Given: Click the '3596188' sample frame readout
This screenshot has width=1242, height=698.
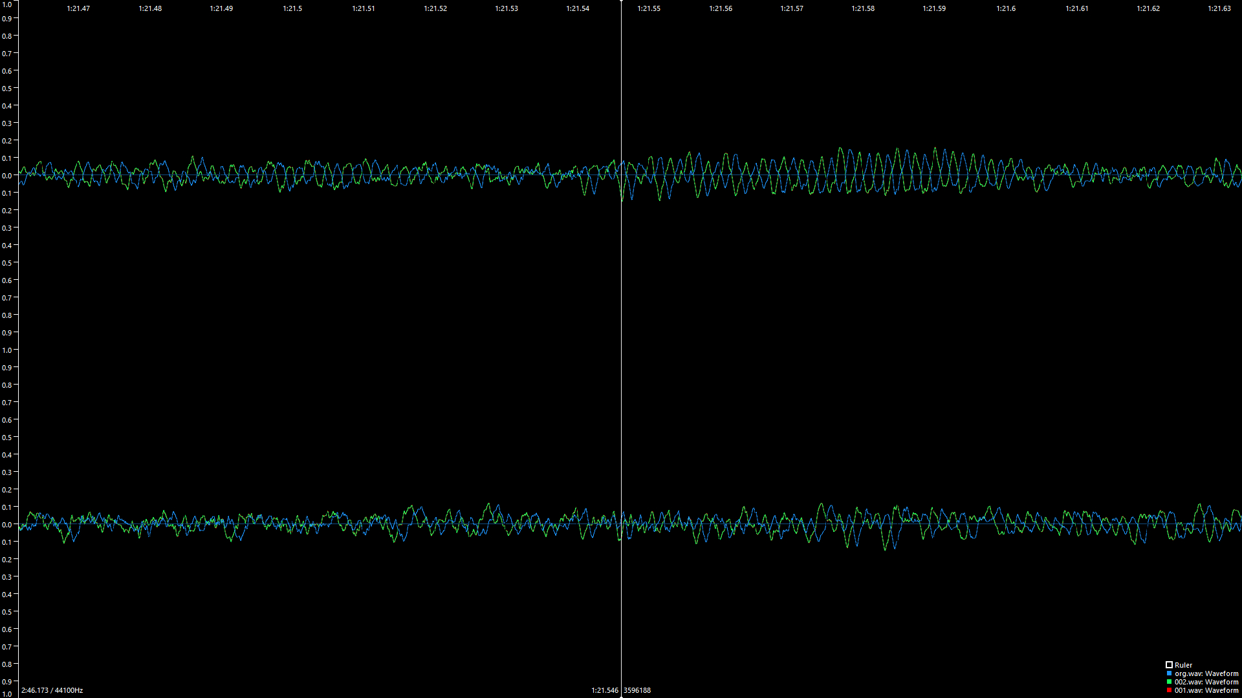Looking at the screenshot, I should [637, 690].
